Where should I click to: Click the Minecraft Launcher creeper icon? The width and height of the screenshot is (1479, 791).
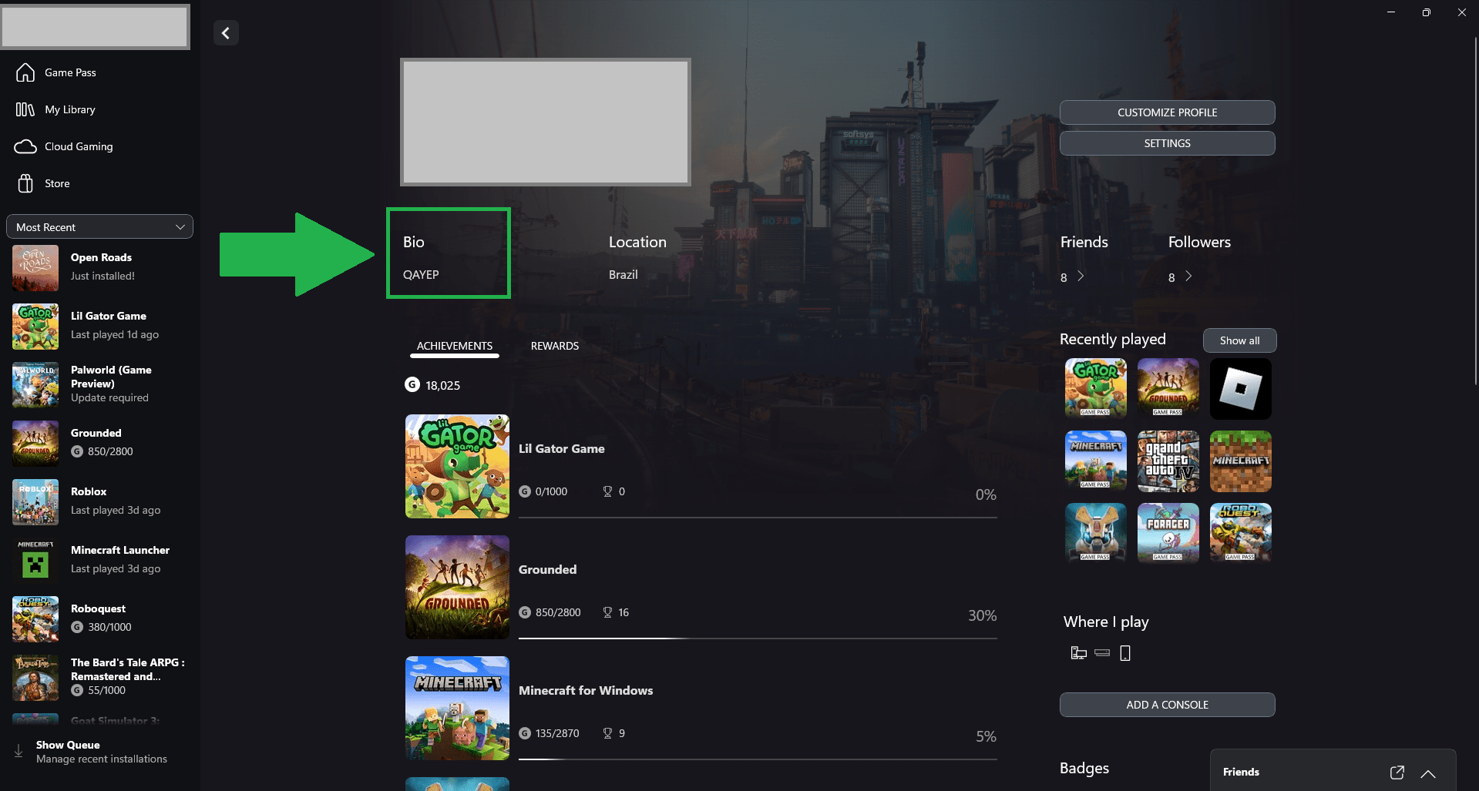click(x=35, y=560)
